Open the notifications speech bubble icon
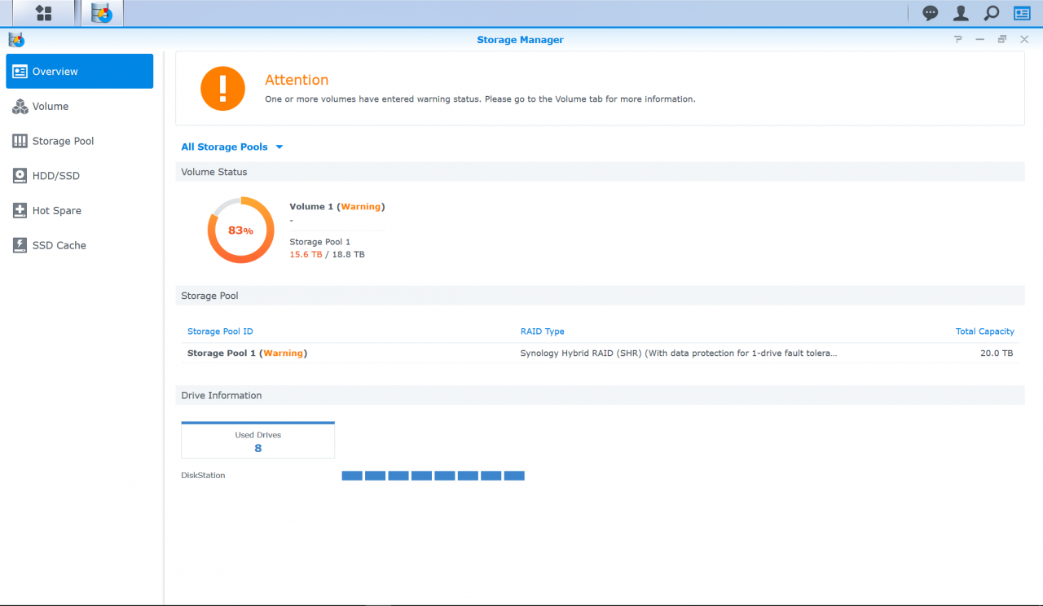This screenshot has height=606, width=1043. click(x=930, y=13)
